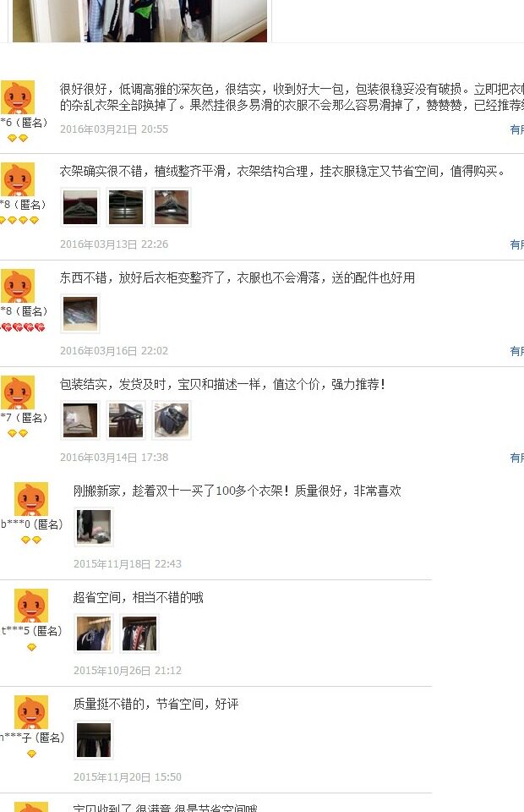Open second photo in 超省空间 review
This screenshot has width=524, height=812.
(139, 634)
